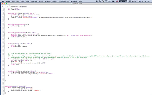
Task: Click the 'self.created = created' line
Action: pyautogui.click(x=19, y=46)
